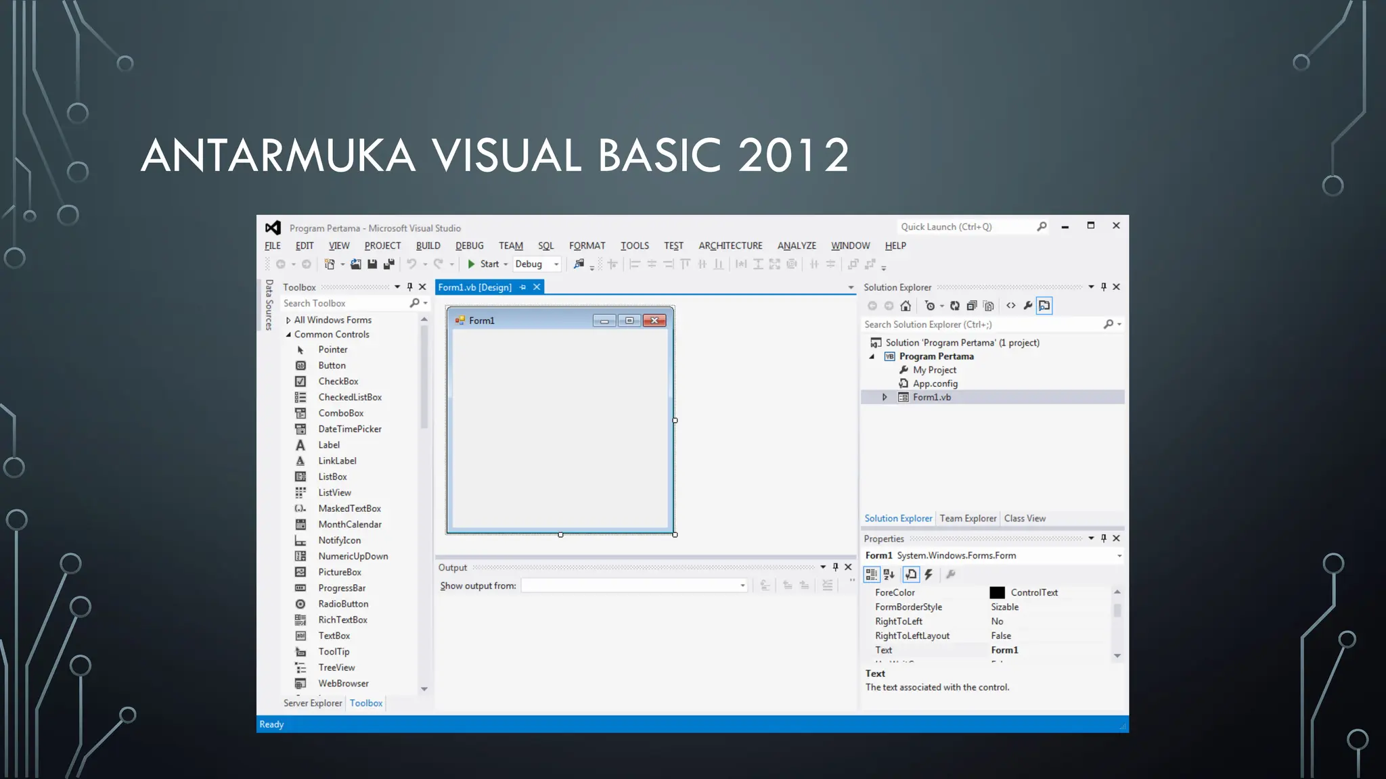Click the Undo toolbar icon

click(411, 264)
